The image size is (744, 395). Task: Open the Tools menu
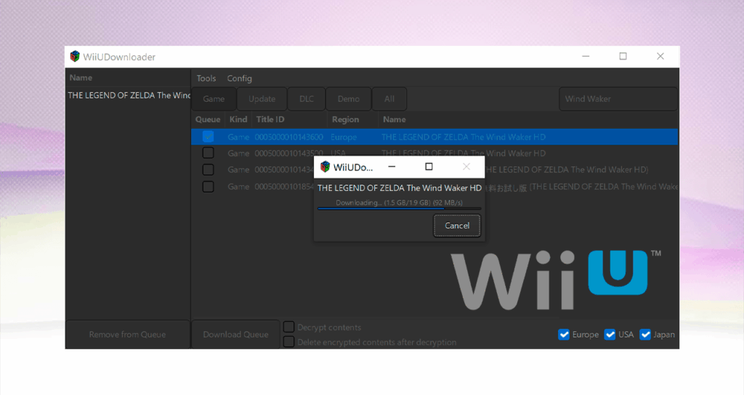pyautogui.click(x=206, y=78)
